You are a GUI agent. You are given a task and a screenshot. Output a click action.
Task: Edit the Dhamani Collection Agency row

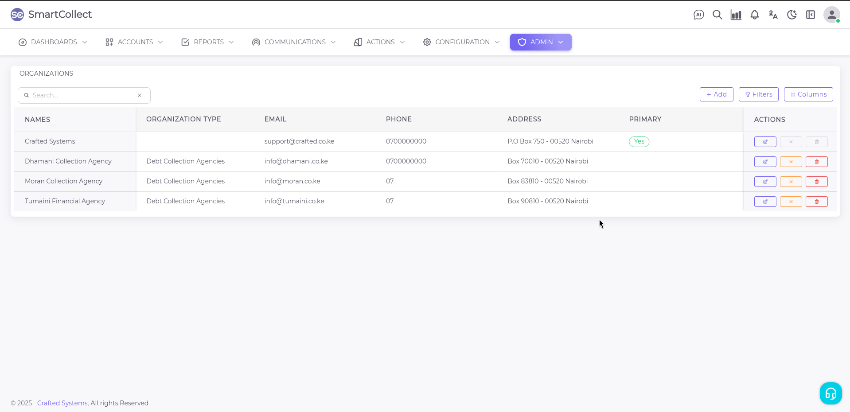pos(765,162)
